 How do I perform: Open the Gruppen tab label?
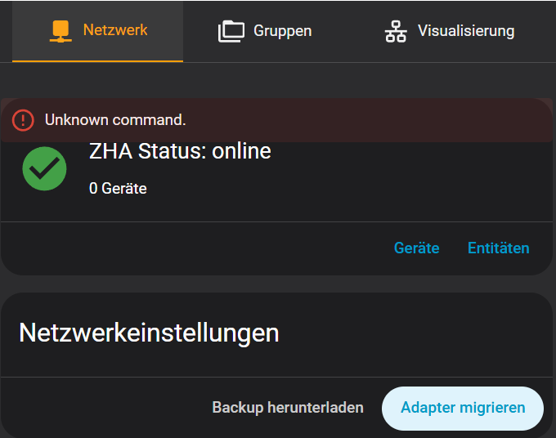(x=282, y=31)
